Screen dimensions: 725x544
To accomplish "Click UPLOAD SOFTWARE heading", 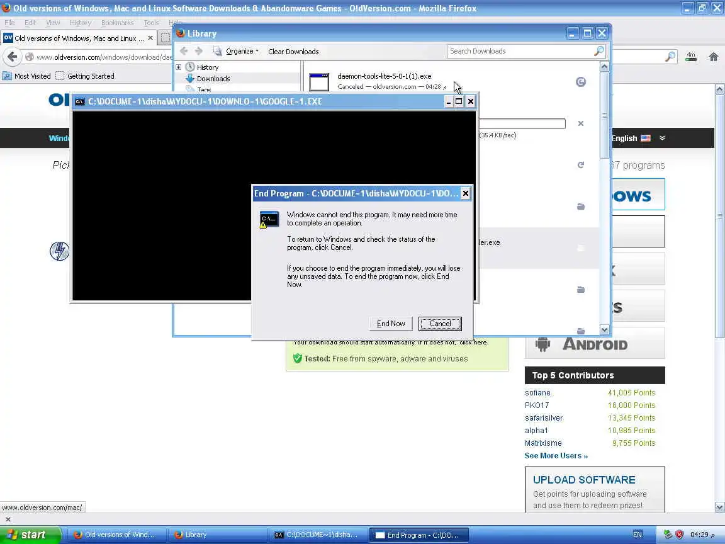I will click(584, 480).
